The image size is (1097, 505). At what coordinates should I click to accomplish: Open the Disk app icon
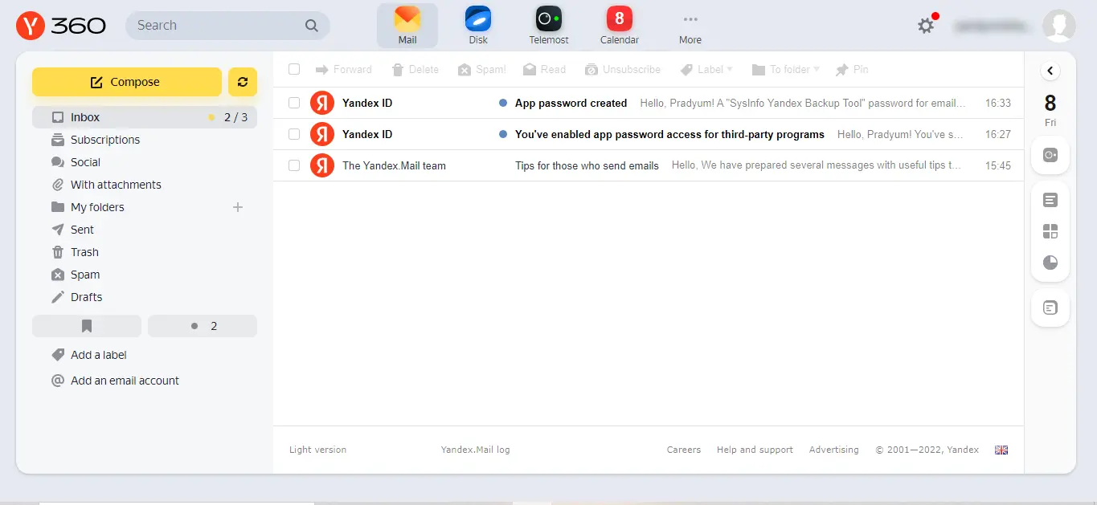pos(478,26)
